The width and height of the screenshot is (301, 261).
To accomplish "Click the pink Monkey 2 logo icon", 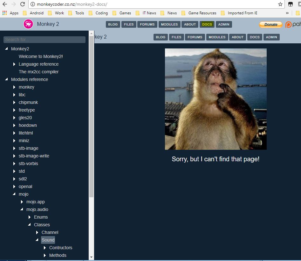I will [28, 24].
